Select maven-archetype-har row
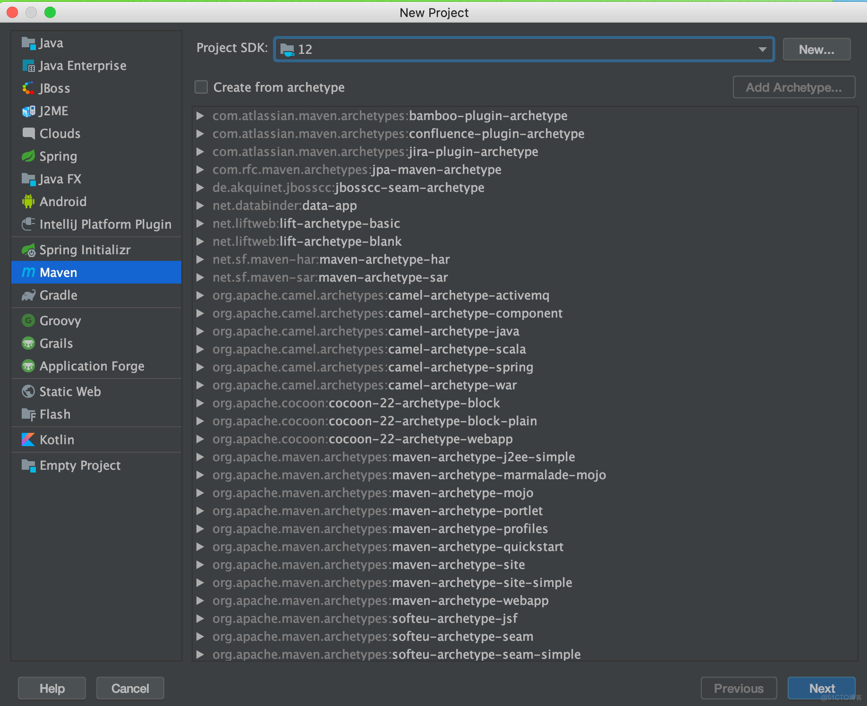The image size is (867, 706). [525, 259]
